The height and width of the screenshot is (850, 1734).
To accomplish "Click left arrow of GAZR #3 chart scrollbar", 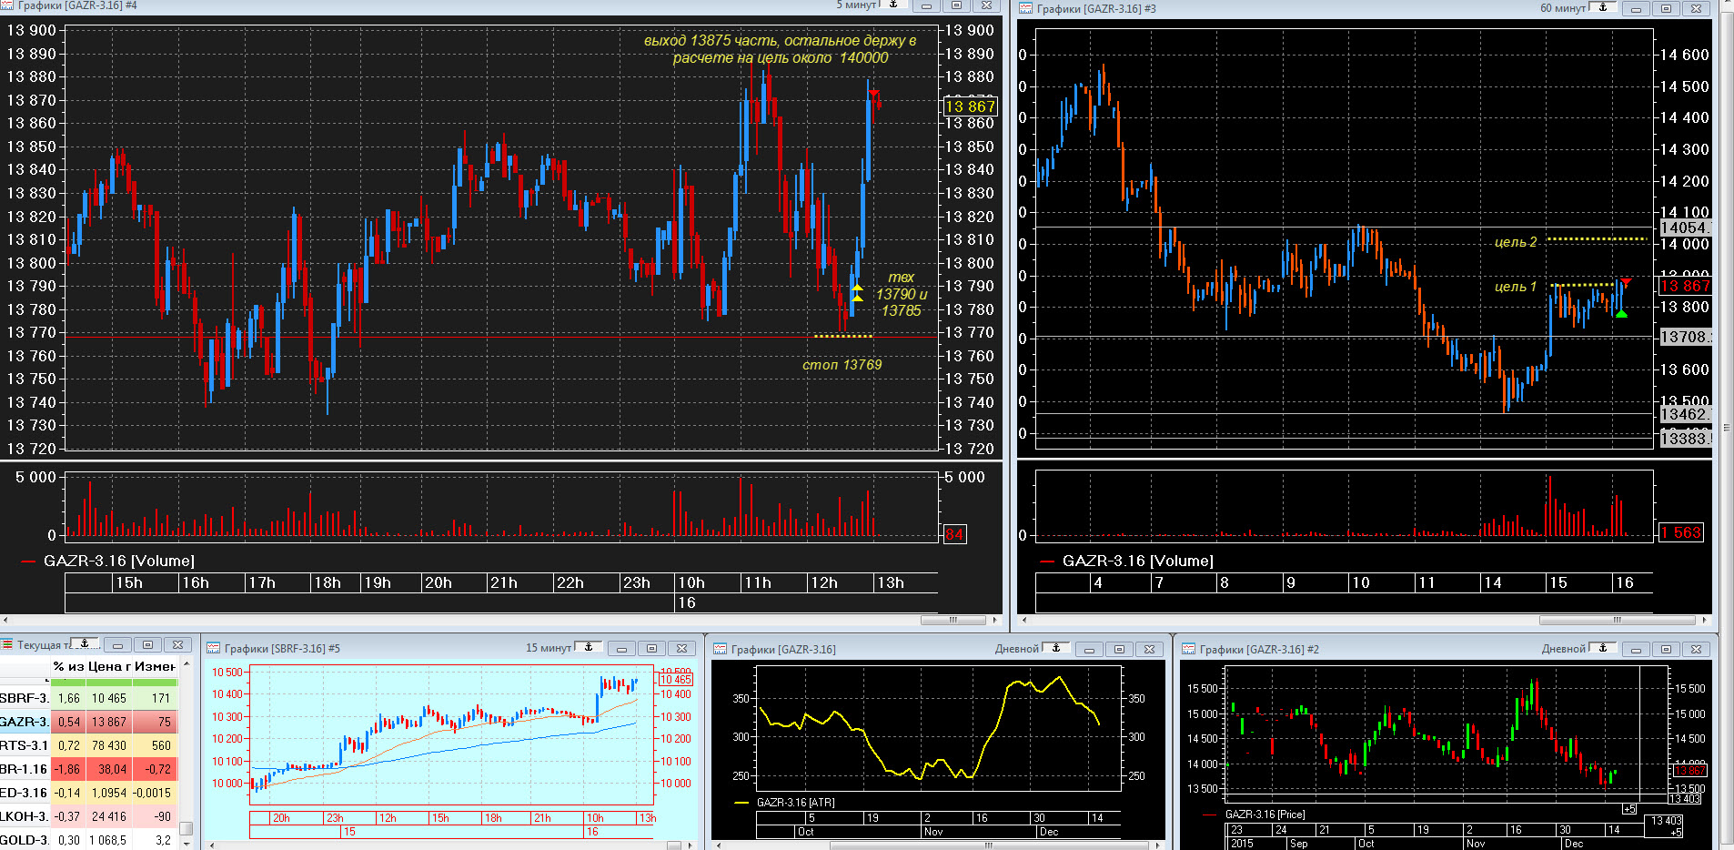I will pyautogui.click(x=1024, y=620).
